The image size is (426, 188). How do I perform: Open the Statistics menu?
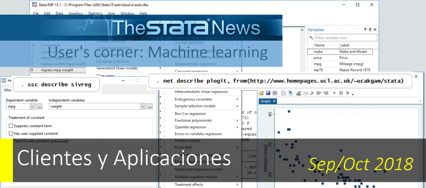[x=95, y=13]
